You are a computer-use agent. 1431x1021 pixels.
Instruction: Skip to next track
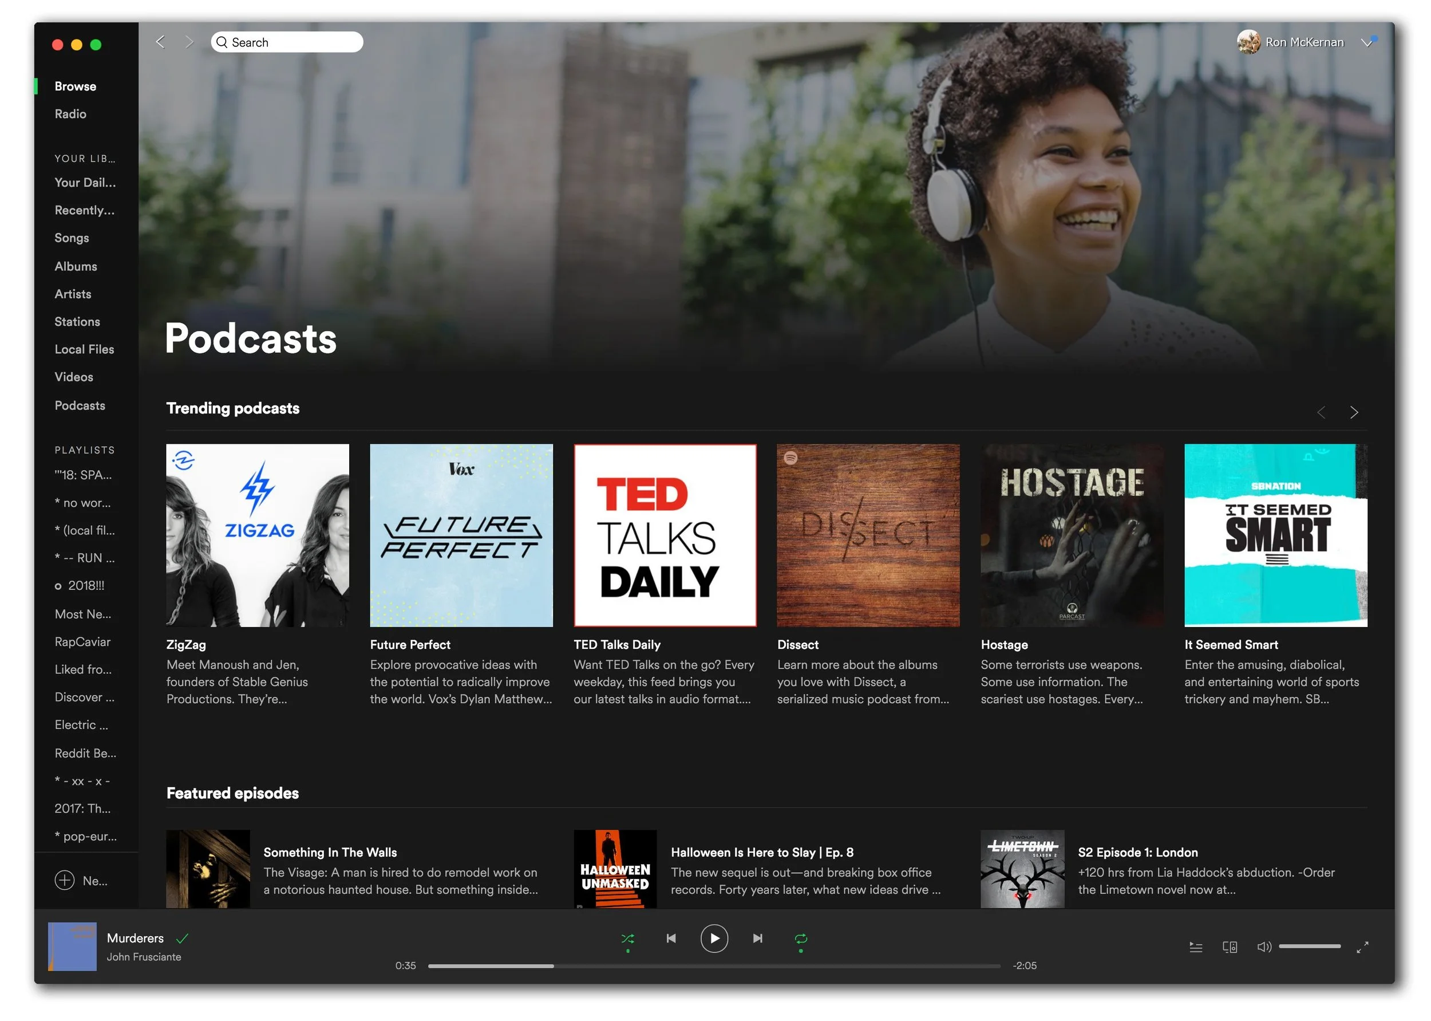758,939
